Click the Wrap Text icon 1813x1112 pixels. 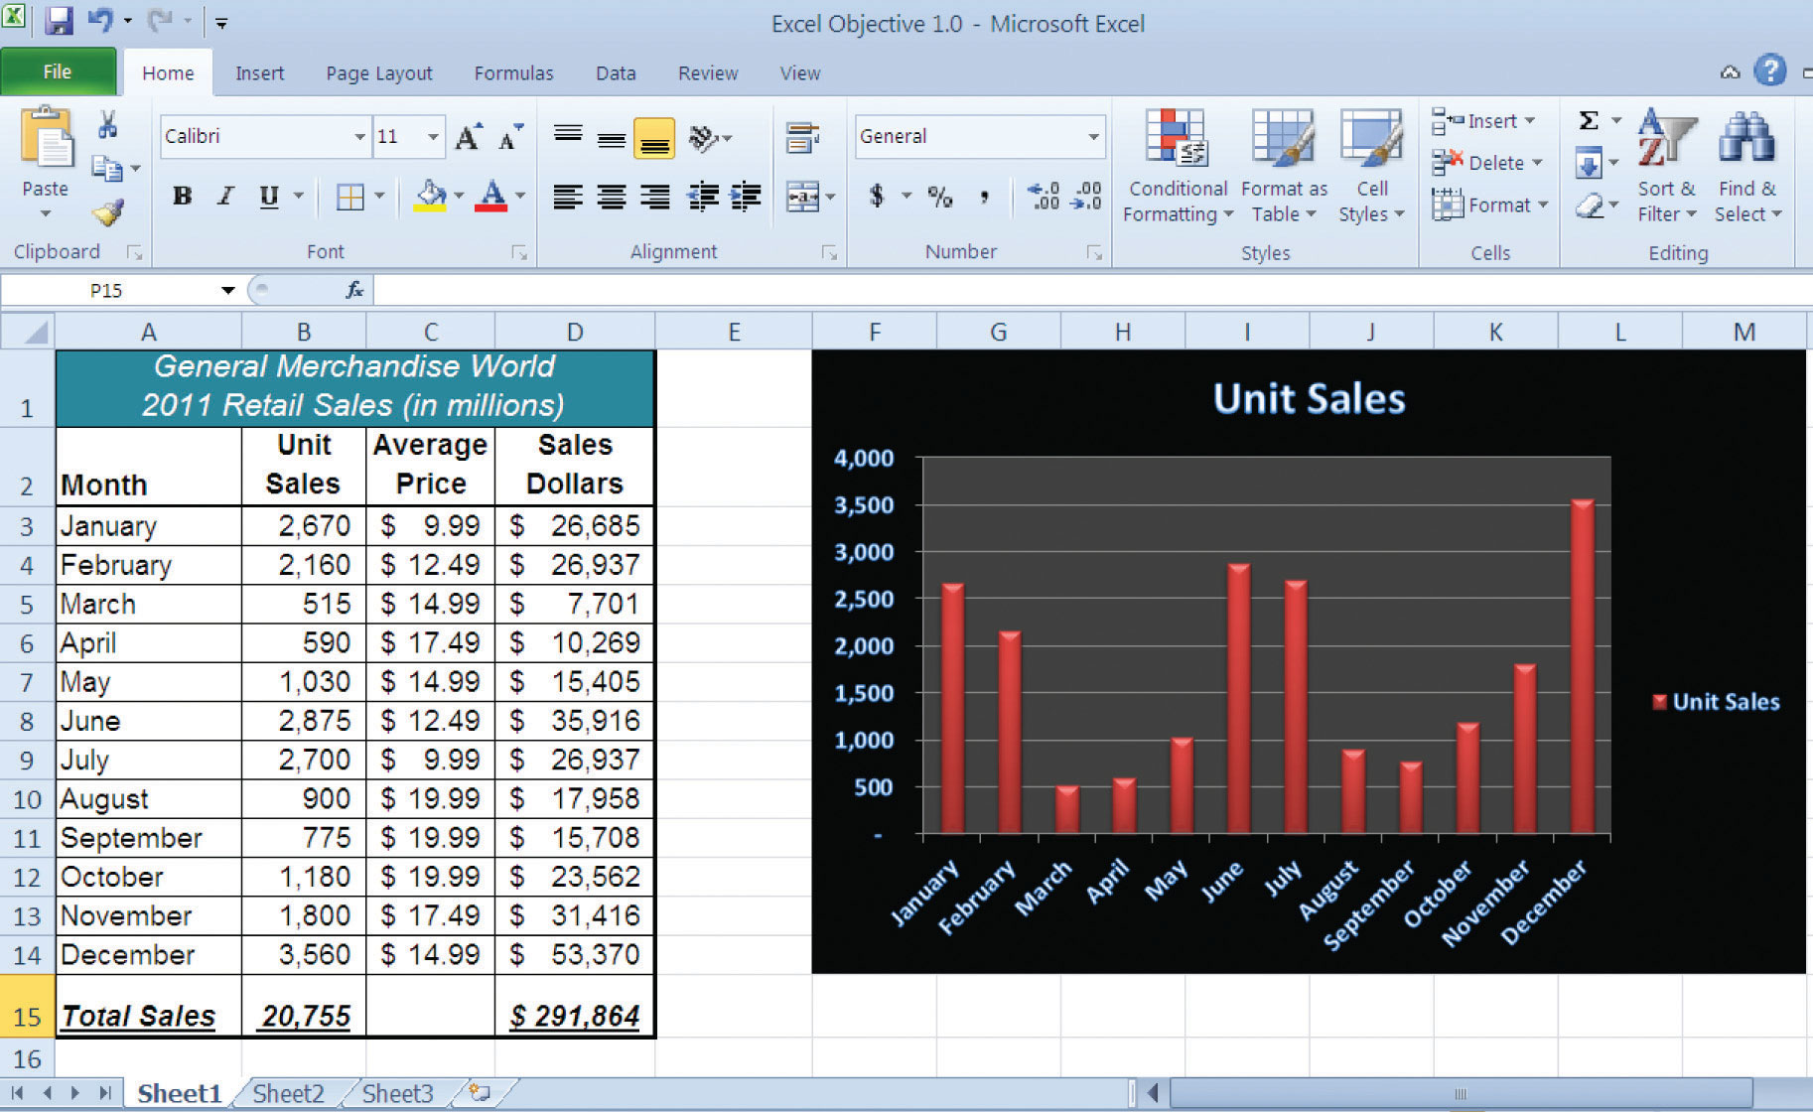point(801,138)
